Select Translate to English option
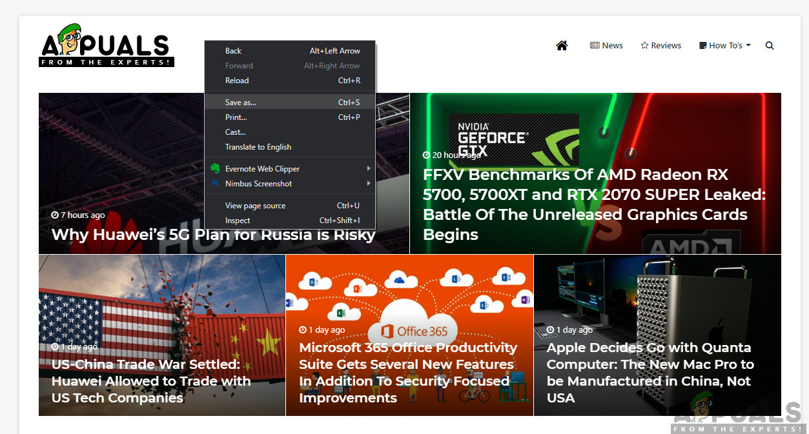The height and width of the screenshot is (434, 809). click(258, 147)
